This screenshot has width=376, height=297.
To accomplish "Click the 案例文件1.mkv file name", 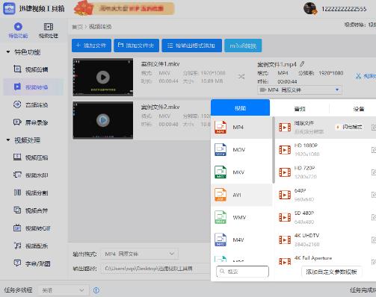I will point(160,64).
